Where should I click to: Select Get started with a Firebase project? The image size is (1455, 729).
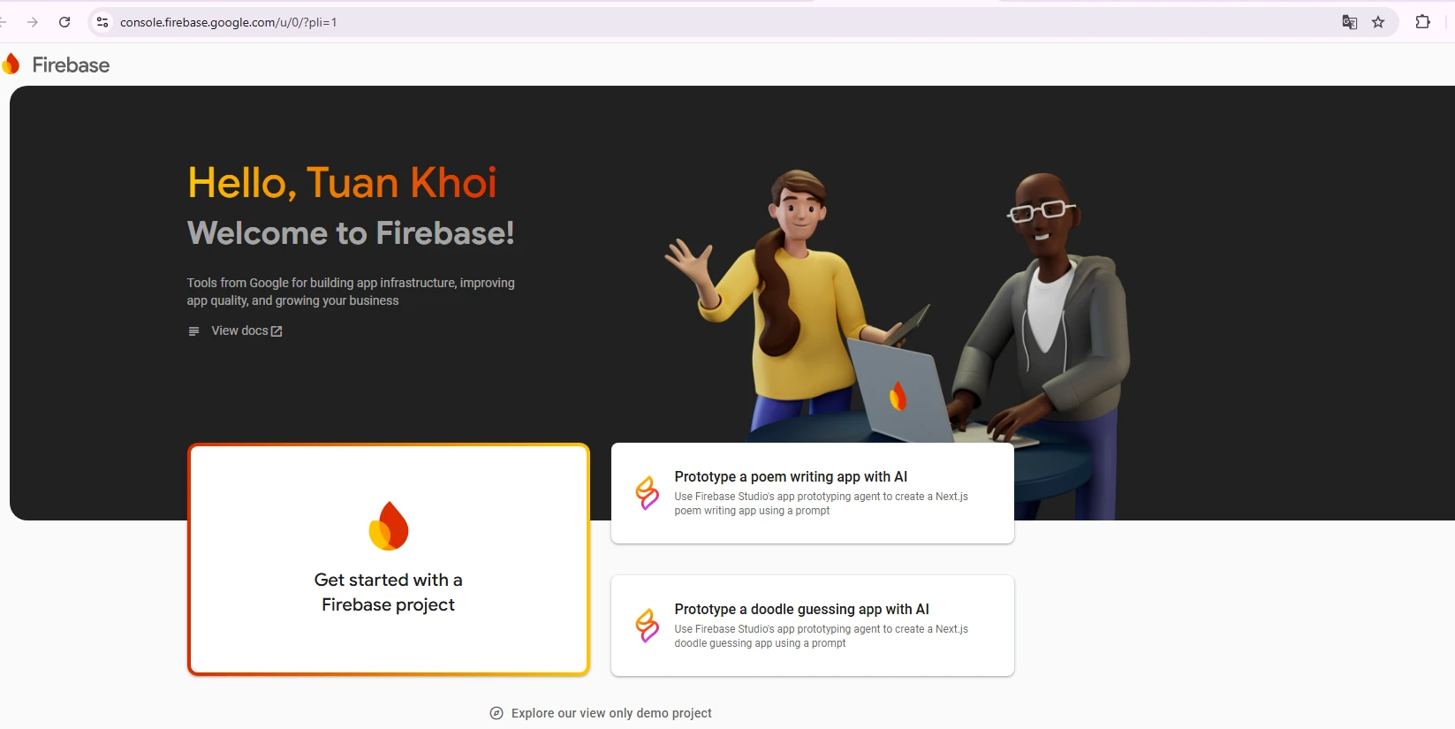(389, 559)
